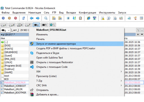Open the Выделение menu

pyautogui.click(x=19, y=13)
